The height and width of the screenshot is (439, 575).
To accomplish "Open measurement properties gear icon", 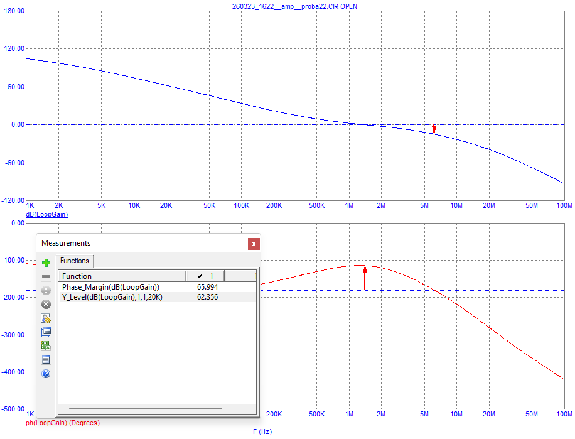I will coord(46,318).
